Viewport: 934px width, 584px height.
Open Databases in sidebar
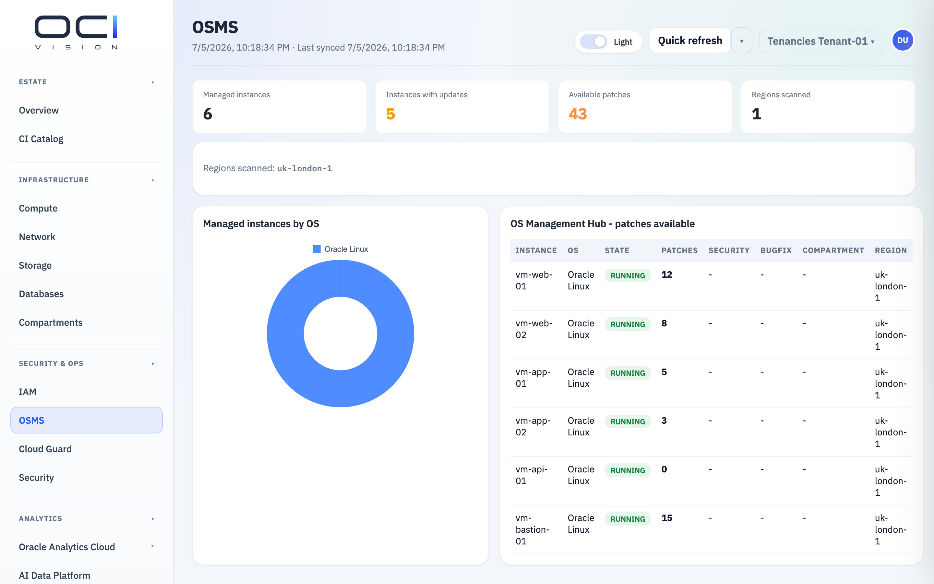(87, 294)
